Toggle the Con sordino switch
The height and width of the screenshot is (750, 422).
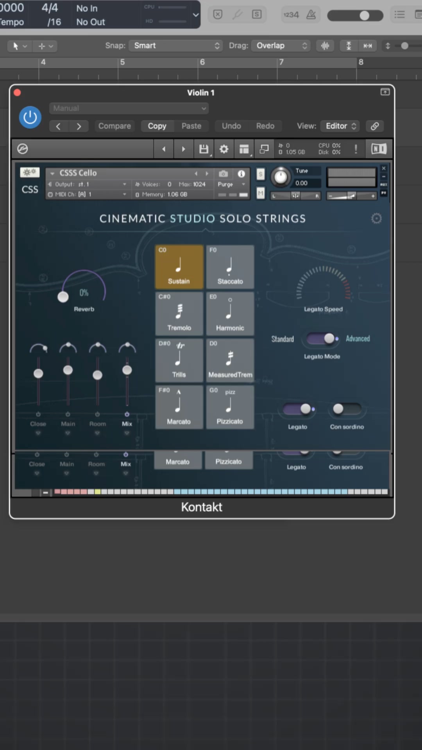347,409
